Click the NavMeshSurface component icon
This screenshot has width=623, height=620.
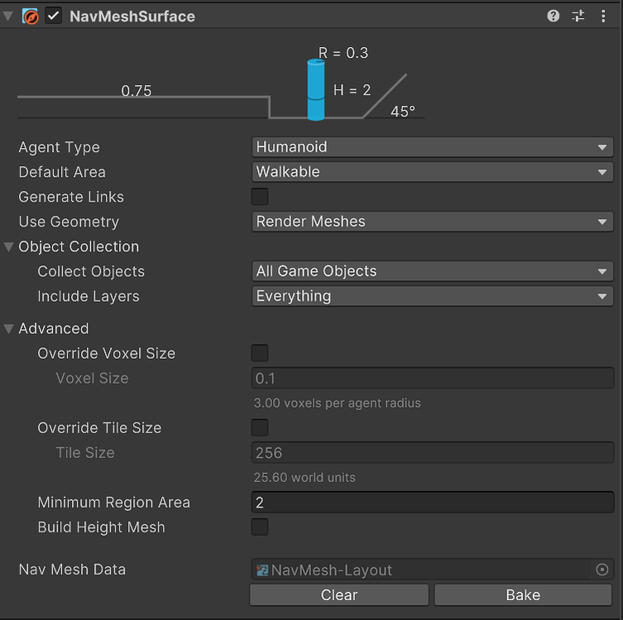(31, 17)
